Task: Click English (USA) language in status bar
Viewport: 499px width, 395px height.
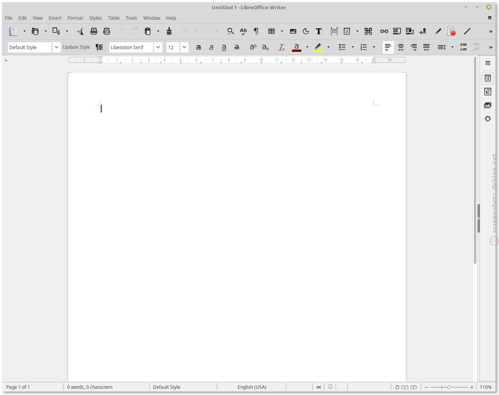Action: [252, 387]
